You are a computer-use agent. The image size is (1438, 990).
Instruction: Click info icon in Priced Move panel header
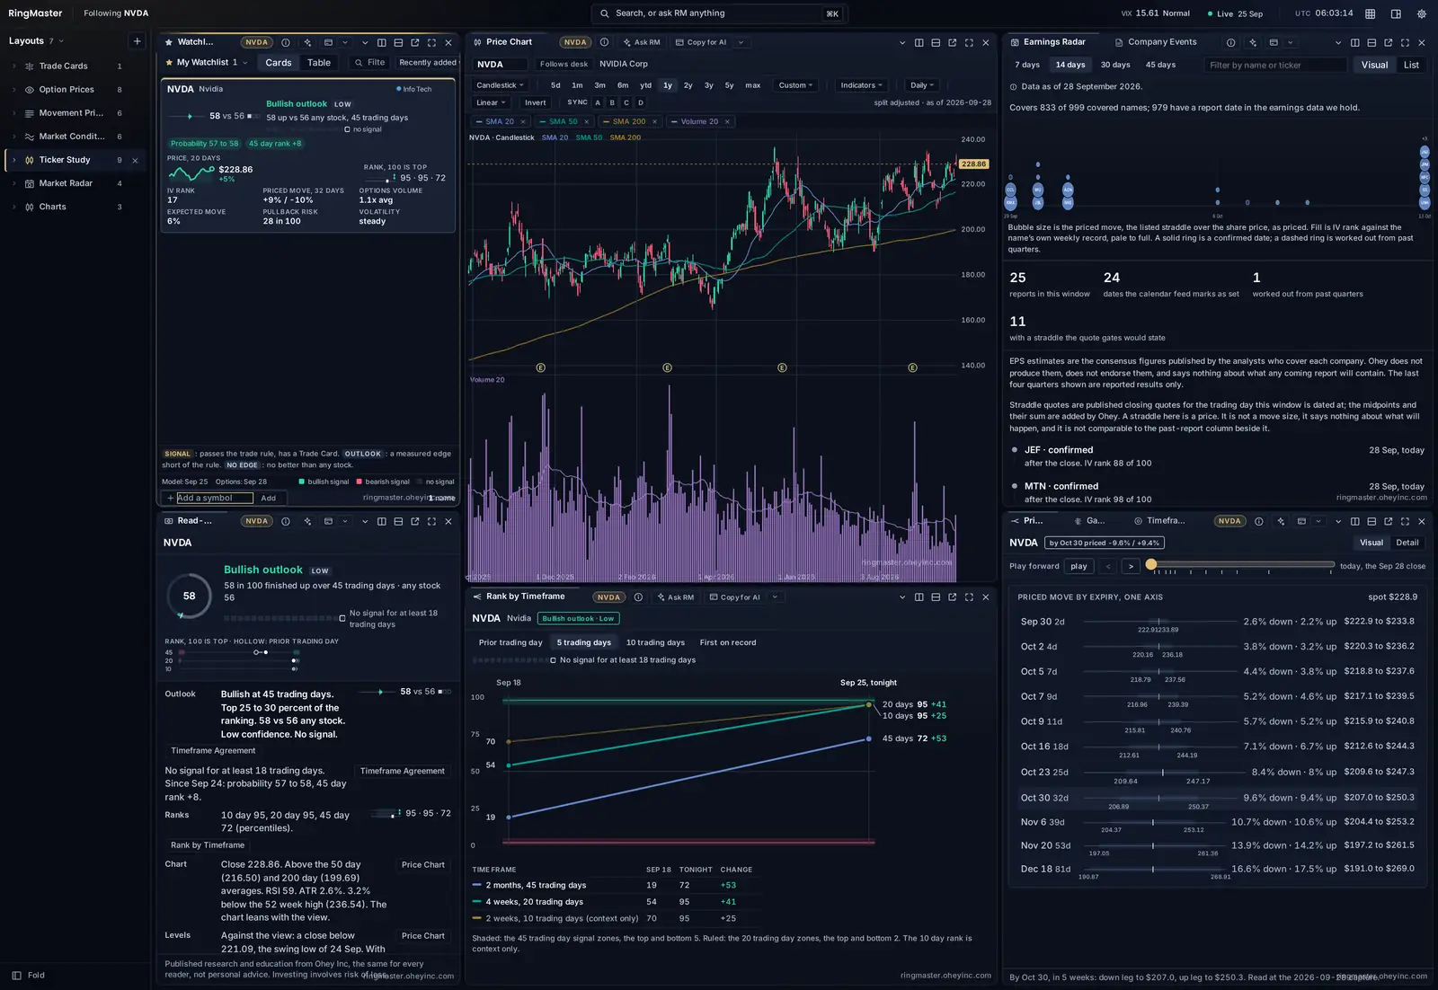[x=1258, y=521]
